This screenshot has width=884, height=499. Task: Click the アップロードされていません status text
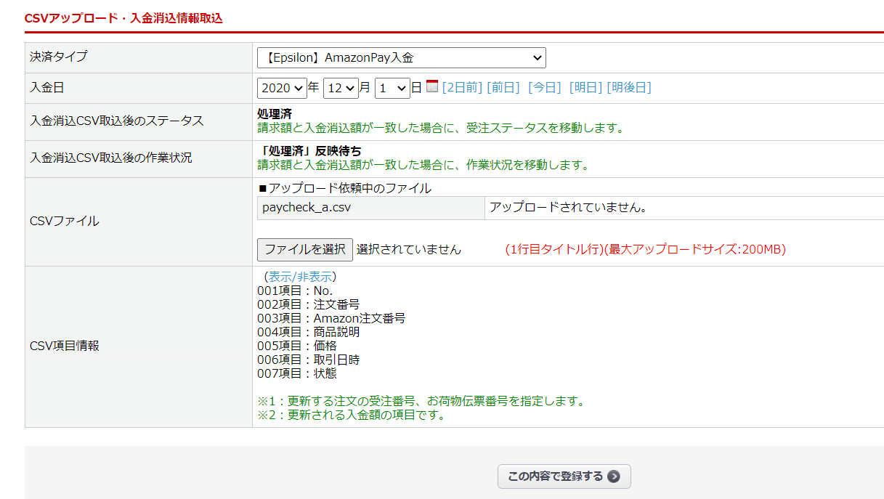click(568, 208)
